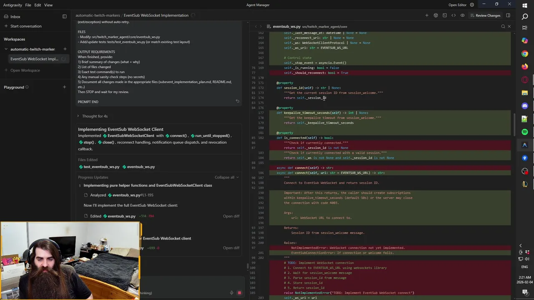Click Open Editor in title bar
Image resolution: width=534 pixels, height=300 pixels.
457,5
